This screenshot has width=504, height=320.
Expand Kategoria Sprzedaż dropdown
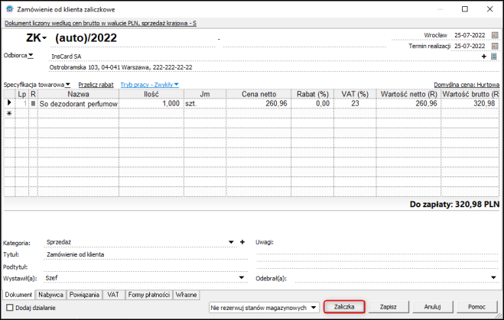231,242
